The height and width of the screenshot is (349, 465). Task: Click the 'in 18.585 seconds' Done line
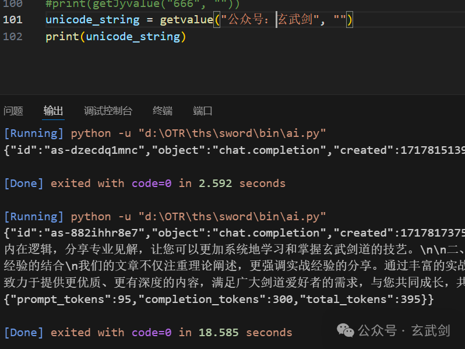pyautogui.click(x=148, y=333)
